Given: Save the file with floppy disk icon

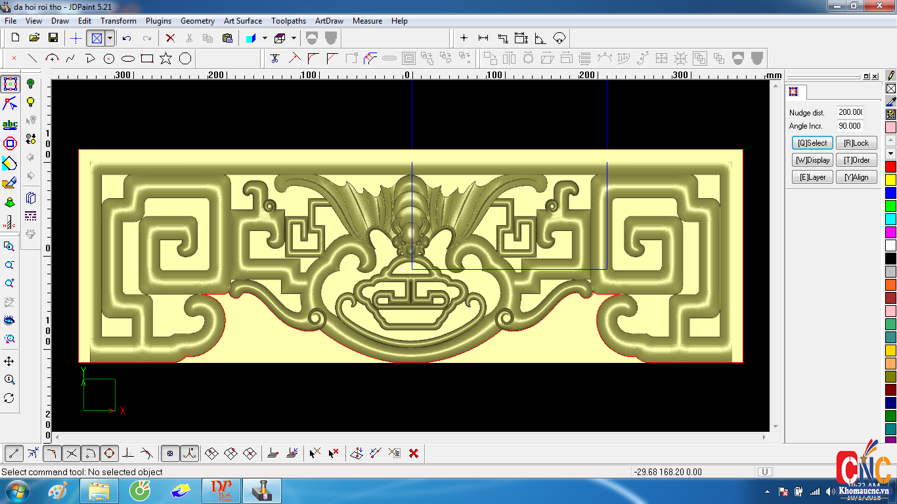Looking at the screenshot, I should 53,38.
